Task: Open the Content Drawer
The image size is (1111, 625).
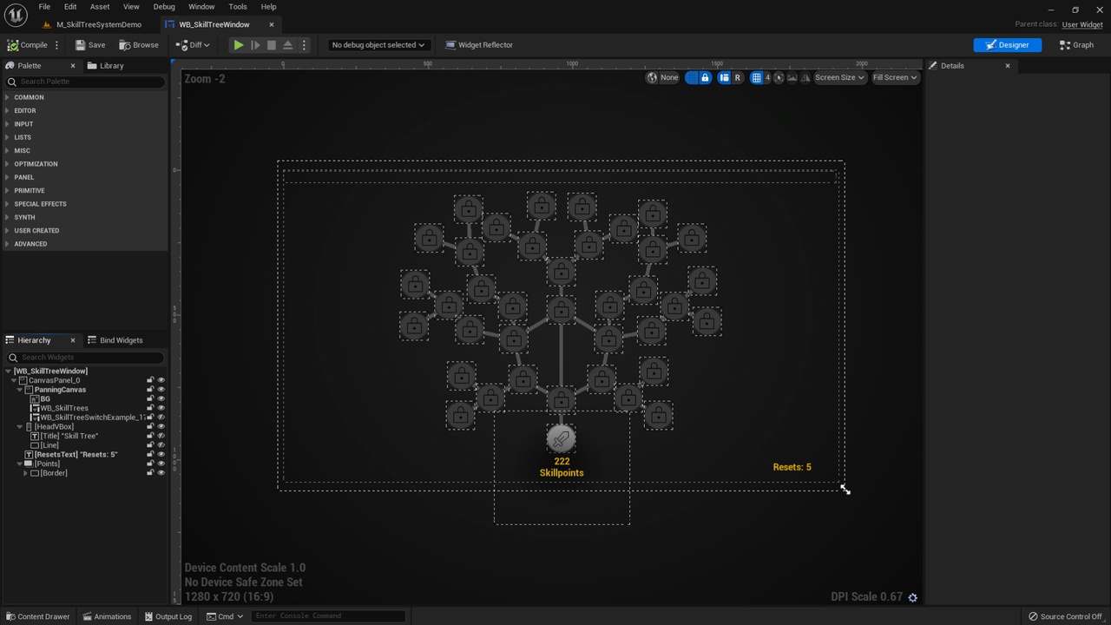Action: click(38, 616)
